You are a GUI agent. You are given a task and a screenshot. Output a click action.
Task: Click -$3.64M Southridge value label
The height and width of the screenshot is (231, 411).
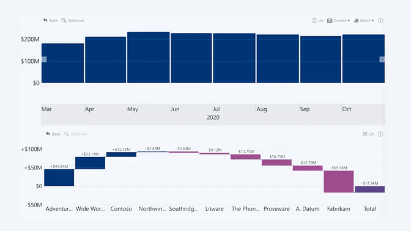183,148
